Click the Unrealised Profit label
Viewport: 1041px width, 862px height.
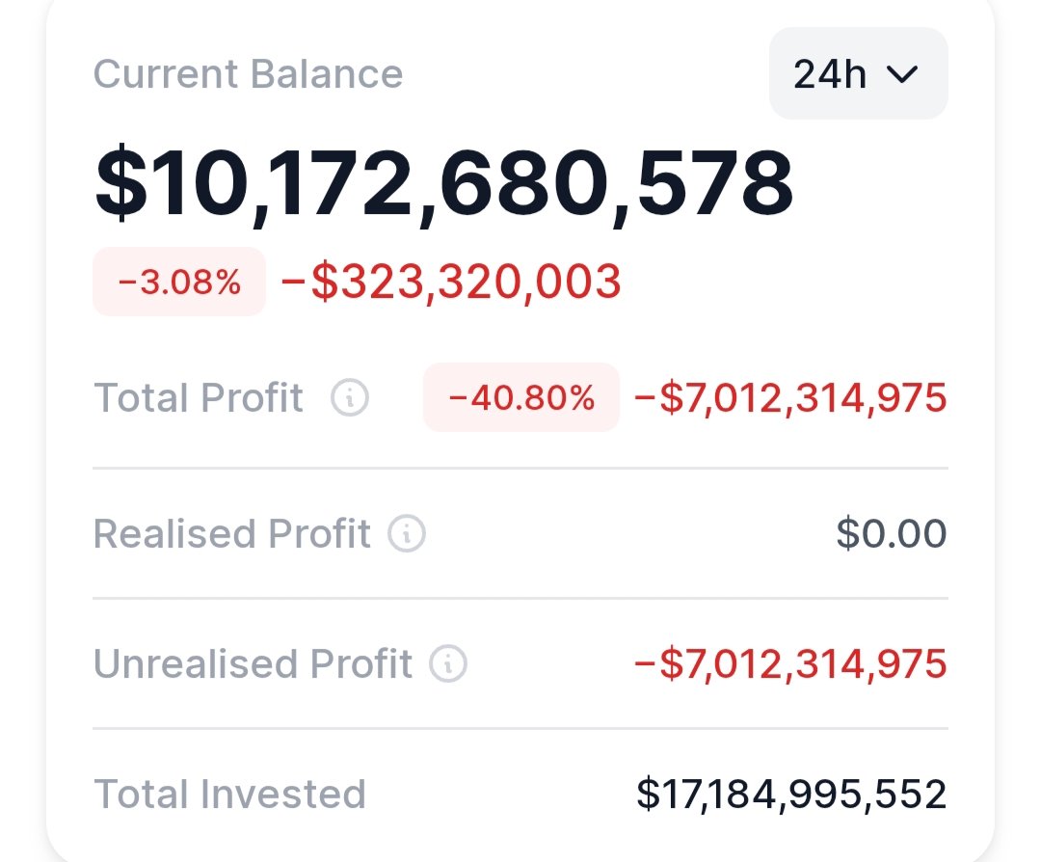tap(253, 663)
